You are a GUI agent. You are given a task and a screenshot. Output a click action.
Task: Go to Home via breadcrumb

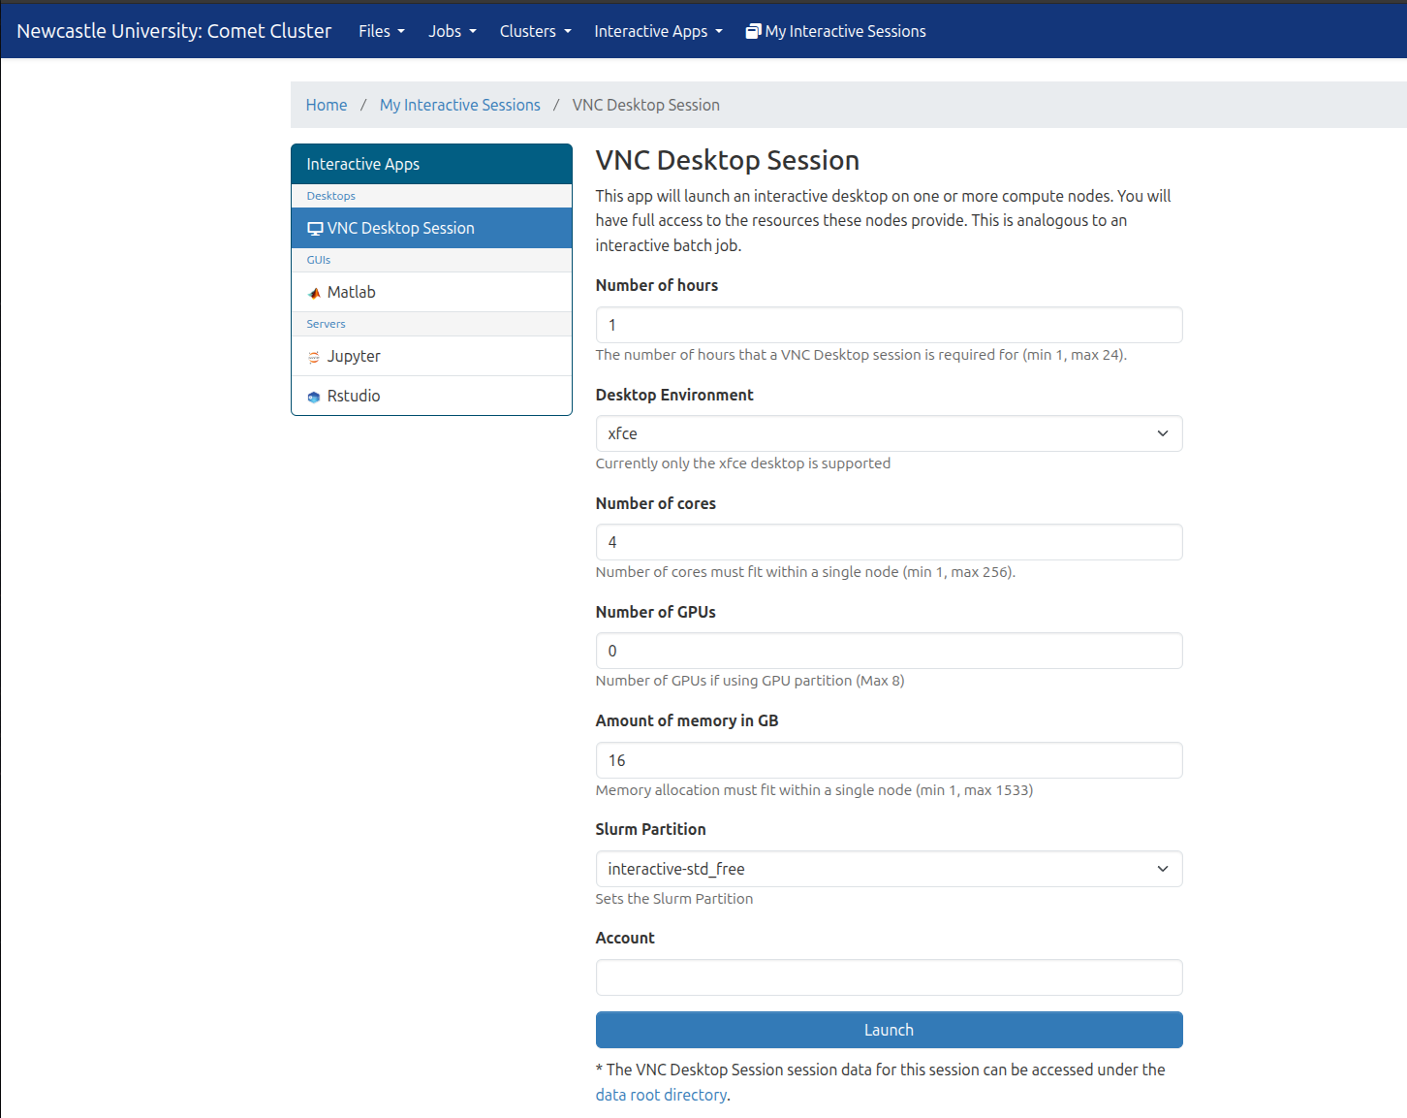(327, 105)
